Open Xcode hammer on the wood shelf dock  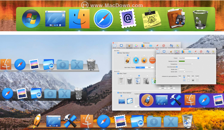pyautogui.click(x=70, y=121)
